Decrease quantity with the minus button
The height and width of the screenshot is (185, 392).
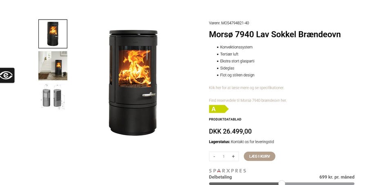click(x=214, y=156)
